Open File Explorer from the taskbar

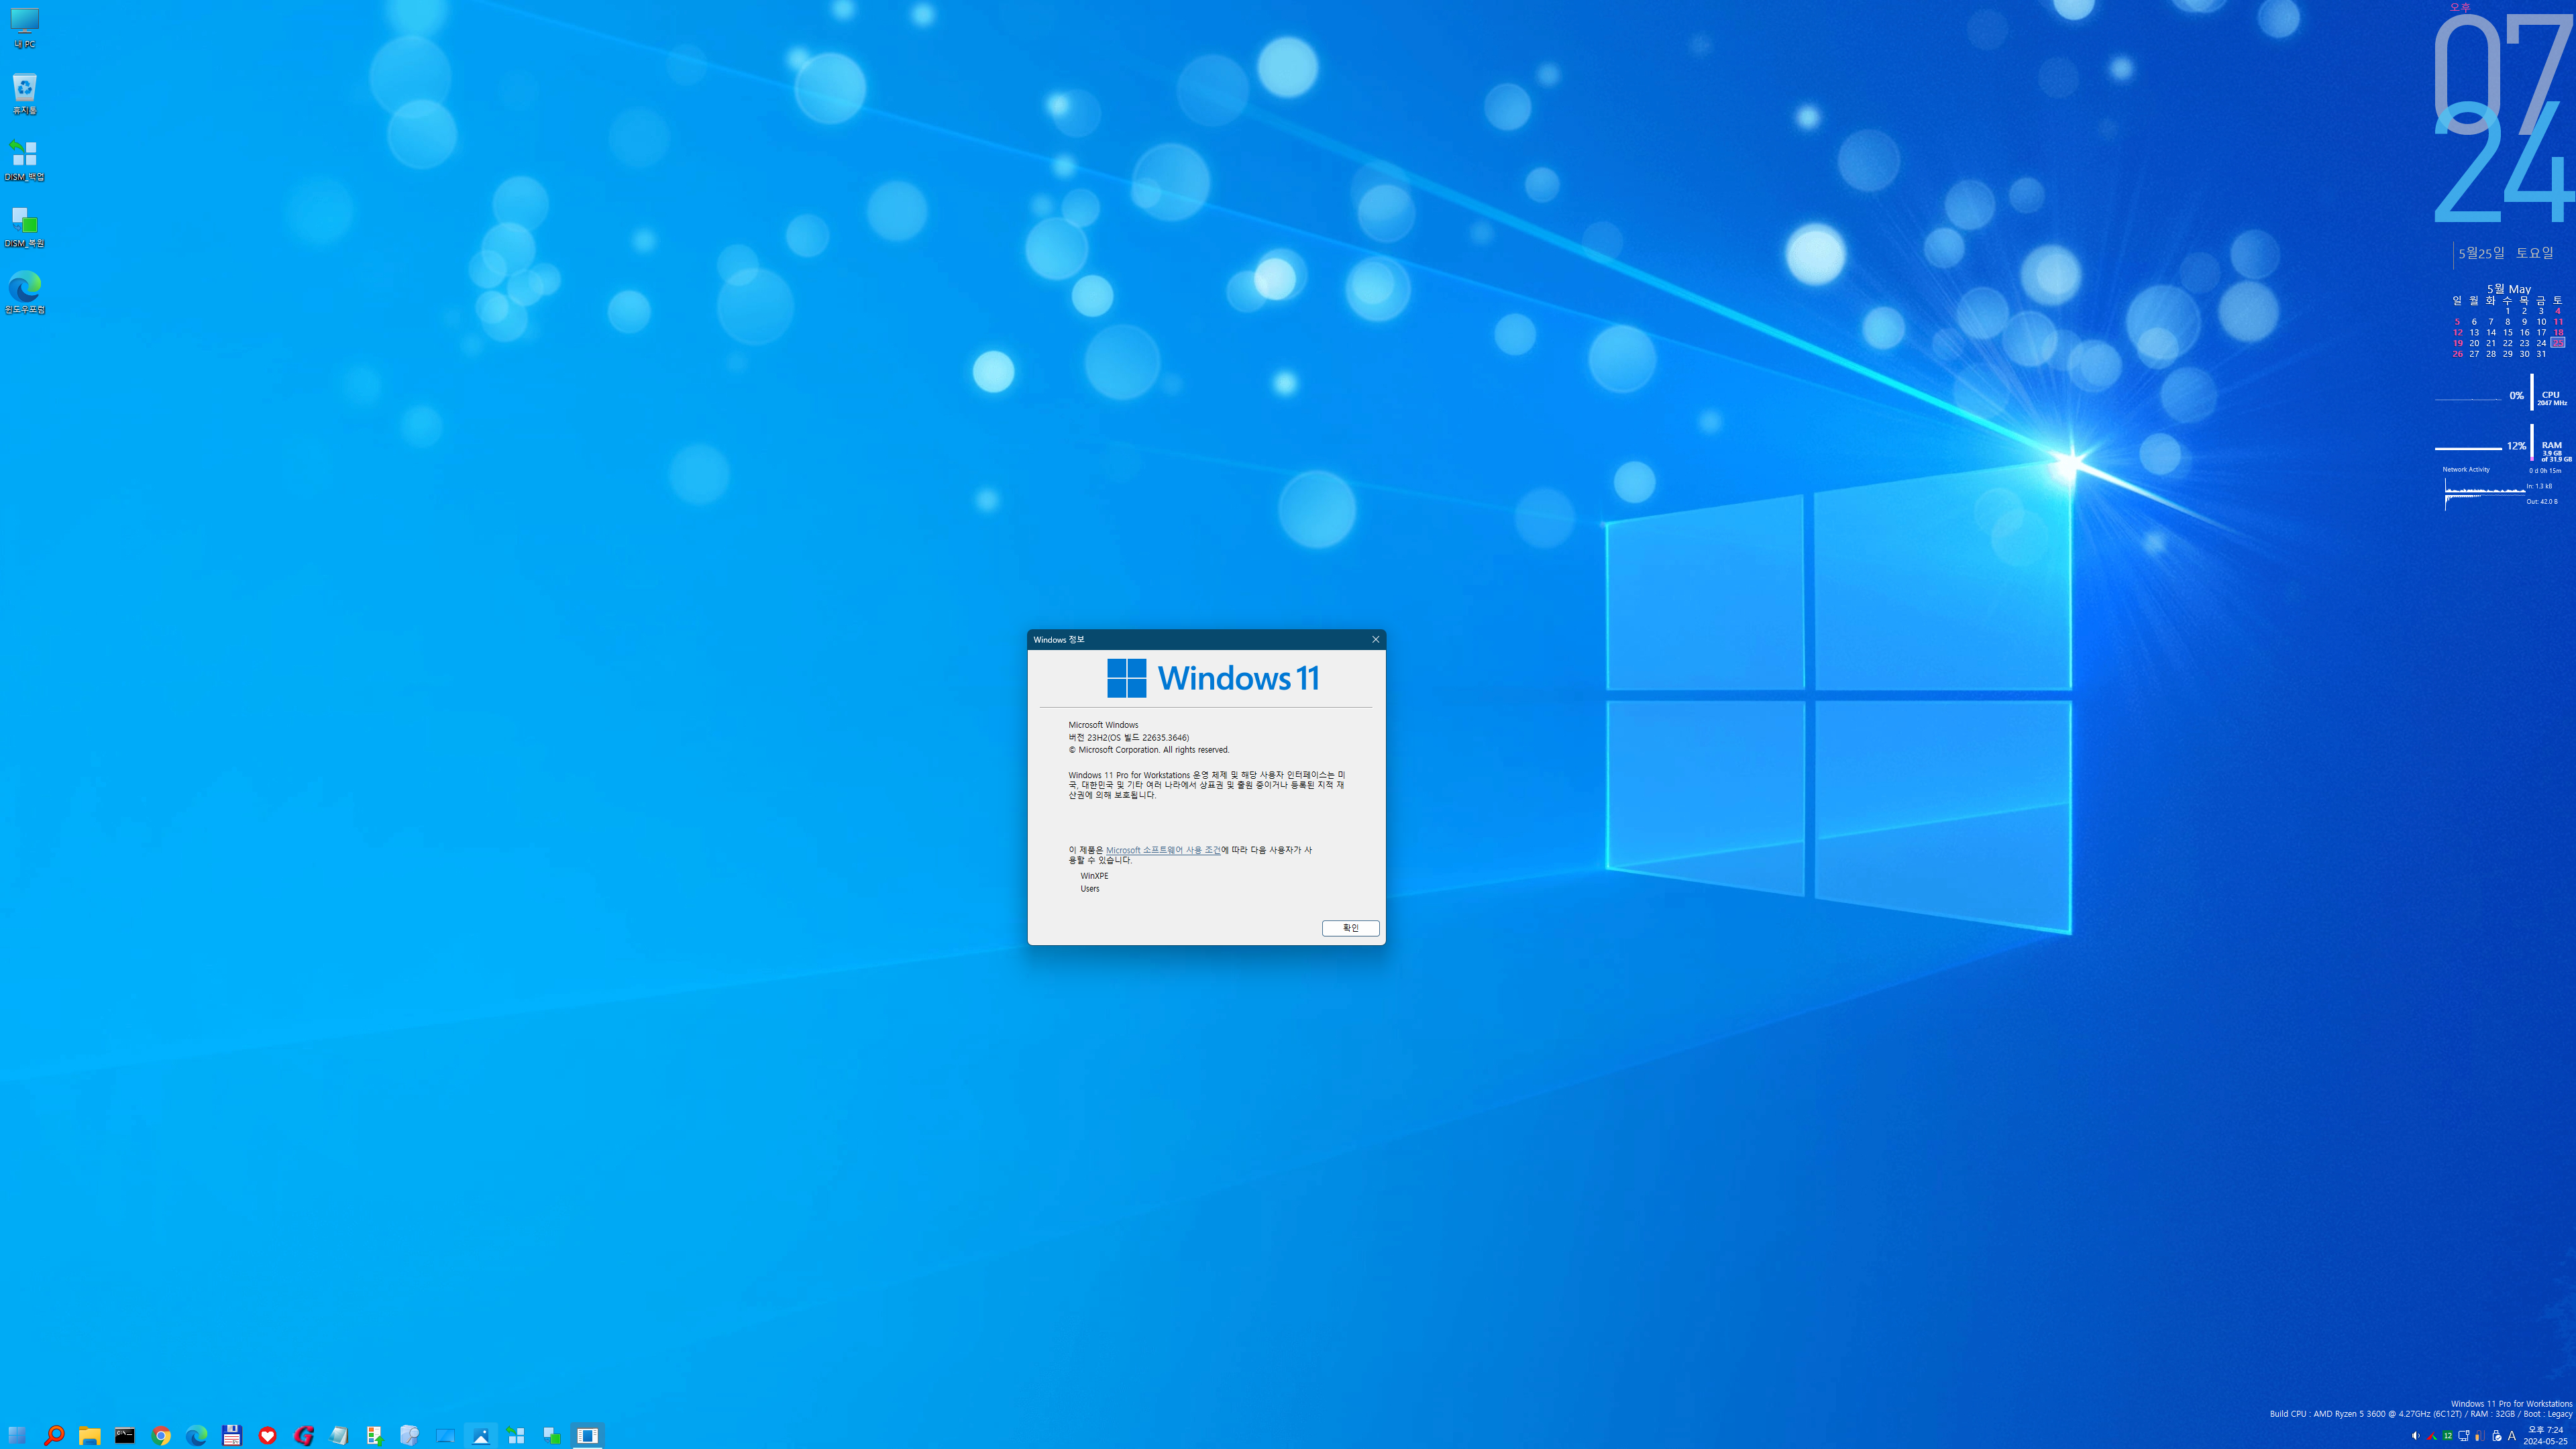click(x=89, y=1435)
